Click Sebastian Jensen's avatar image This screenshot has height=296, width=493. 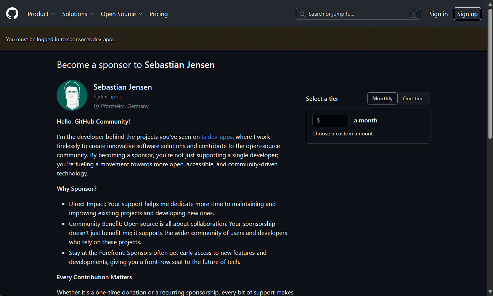(x=72, y=95)
